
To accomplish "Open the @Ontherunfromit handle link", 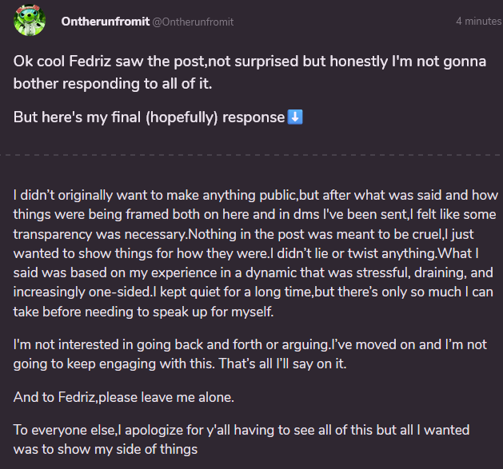I will click(x=193, y=22).
